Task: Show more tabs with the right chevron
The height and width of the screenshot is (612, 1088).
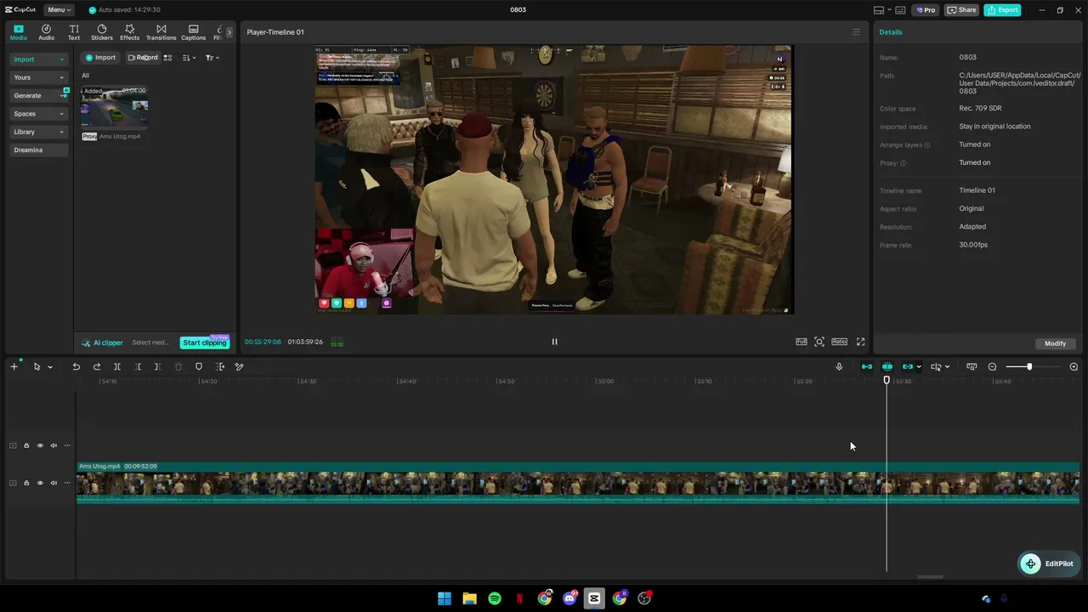Action: [229, 32]
